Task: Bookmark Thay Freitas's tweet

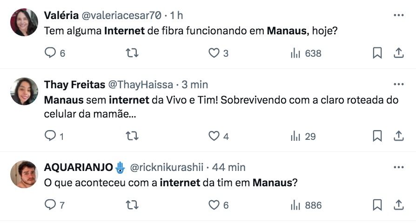Action: click(x=377, y=136)
